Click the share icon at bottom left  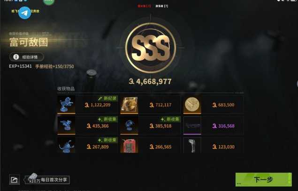(x=15, y=179)
